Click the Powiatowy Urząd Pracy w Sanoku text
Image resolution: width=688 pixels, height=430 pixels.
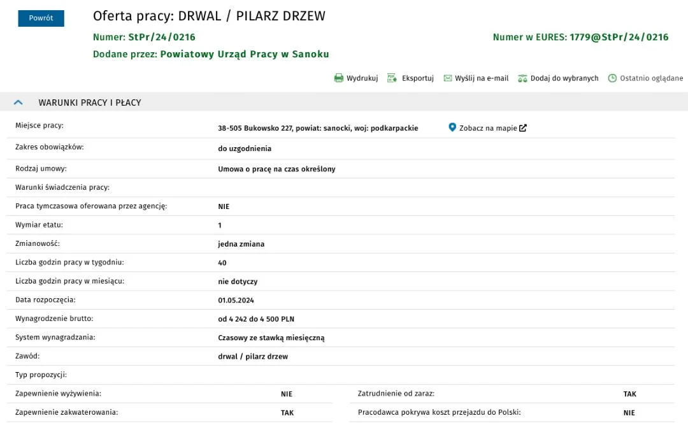(x=245, y=54)
